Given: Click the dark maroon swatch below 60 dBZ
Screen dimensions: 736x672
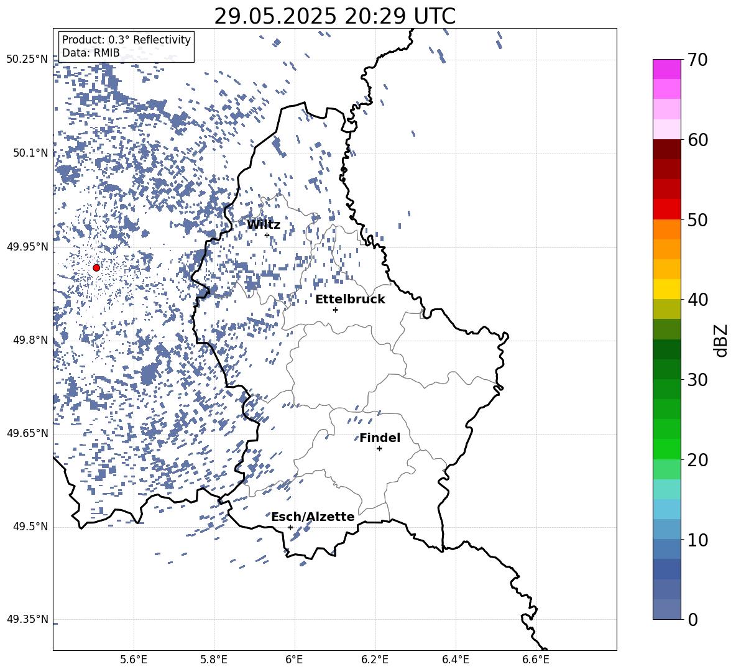Looking at the screenshot, I should click(x=666, y=149).
